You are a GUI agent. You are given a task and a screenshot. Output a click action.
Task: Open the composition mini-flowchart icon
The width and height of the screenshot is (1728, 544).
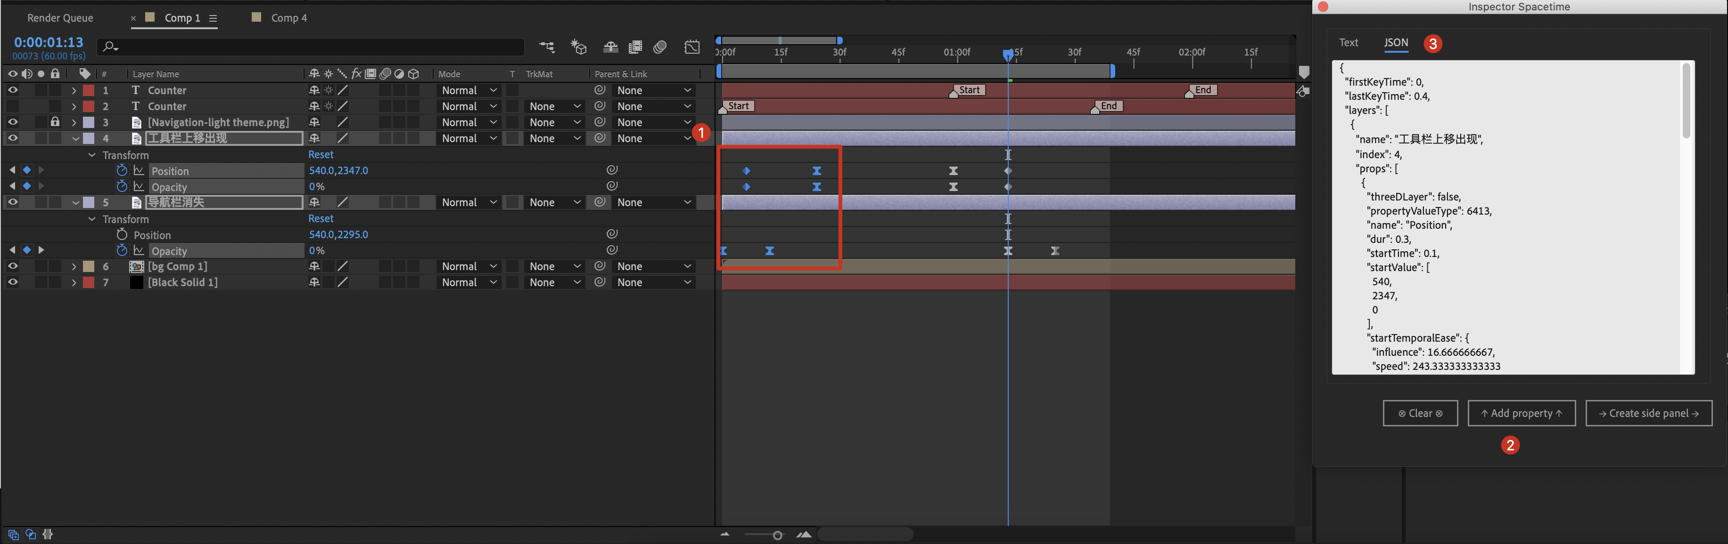coord(547,47)
